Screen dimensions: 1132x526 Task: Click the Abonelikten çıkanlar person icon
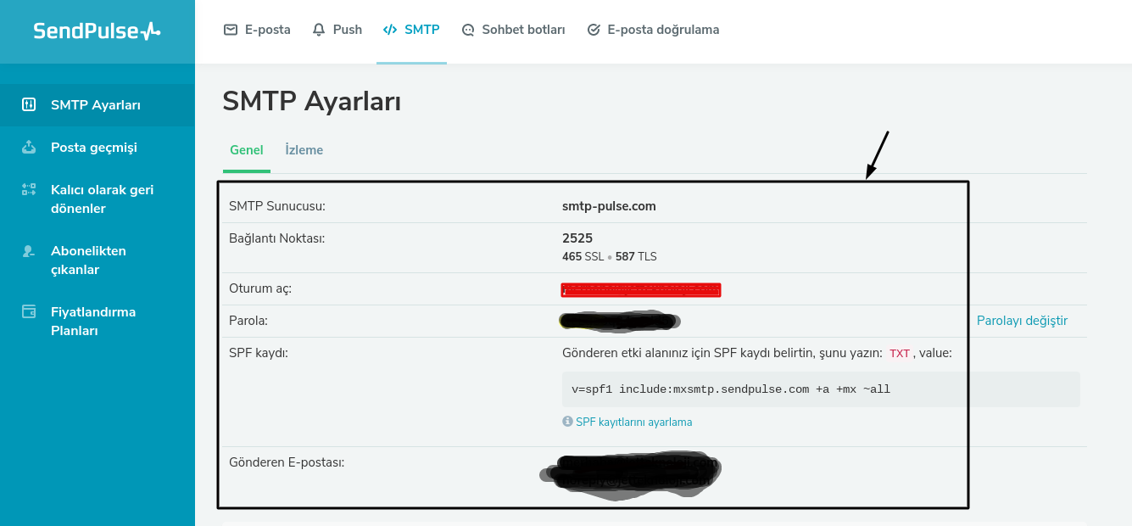pyautogui.click(x=29, y=251)
